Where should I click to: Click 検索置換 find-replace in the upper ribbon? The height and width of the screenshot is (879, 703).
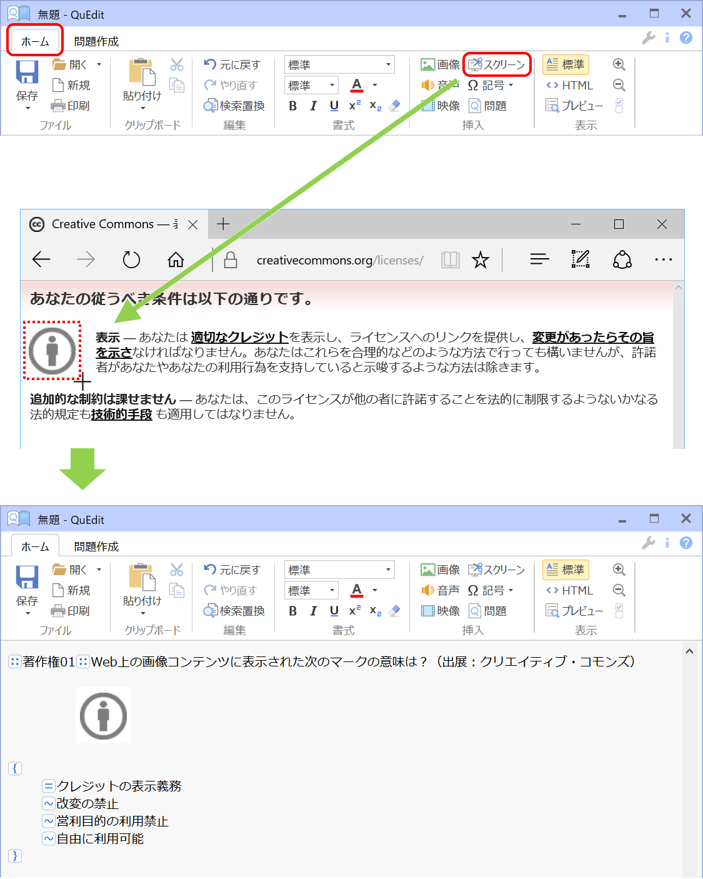[x=234, y=106]
